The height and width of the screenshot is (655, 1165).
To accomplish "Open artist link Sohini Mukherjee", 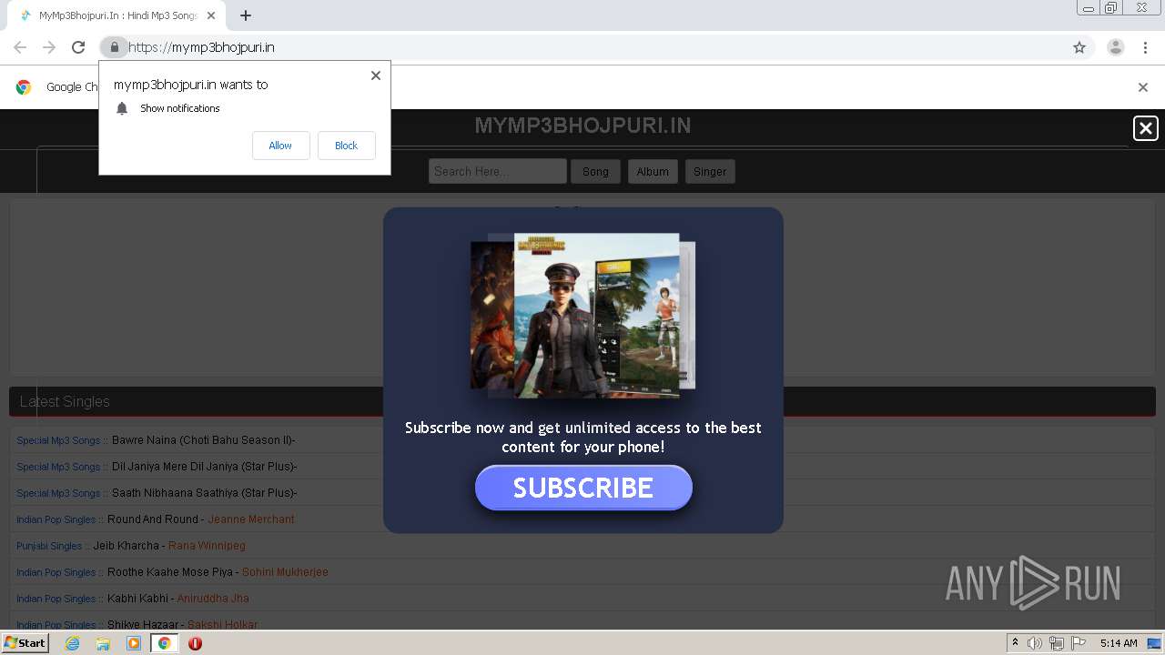I will 285,572.
